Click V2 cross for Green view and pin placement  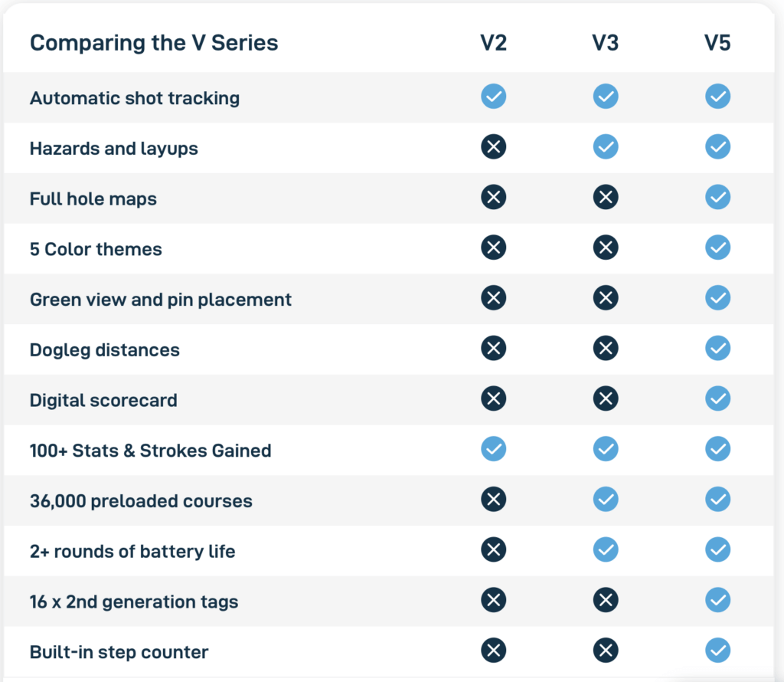click(x=493, y=298)
